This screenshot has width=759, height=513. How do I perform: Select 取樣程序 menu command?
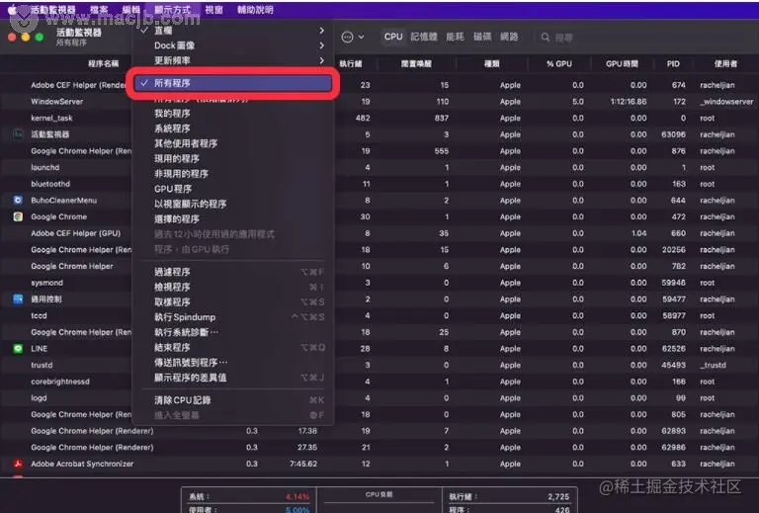point(233,302)
